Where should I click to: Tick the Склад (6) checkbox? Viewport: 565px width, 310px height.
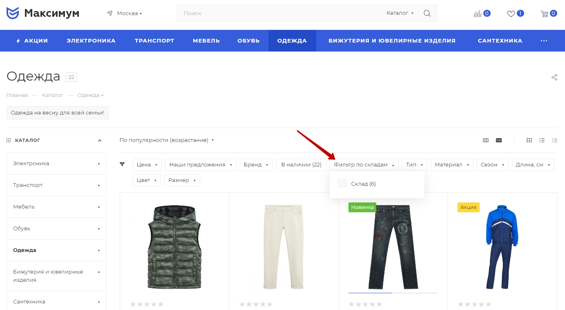tap(342, 183)
